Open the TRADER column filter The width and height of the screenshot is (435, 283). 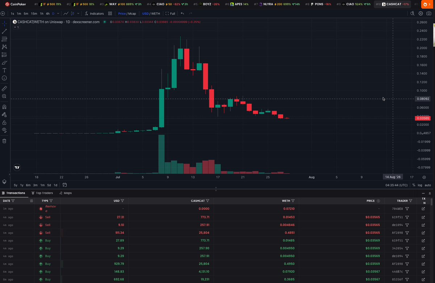[x=410, y=201]
